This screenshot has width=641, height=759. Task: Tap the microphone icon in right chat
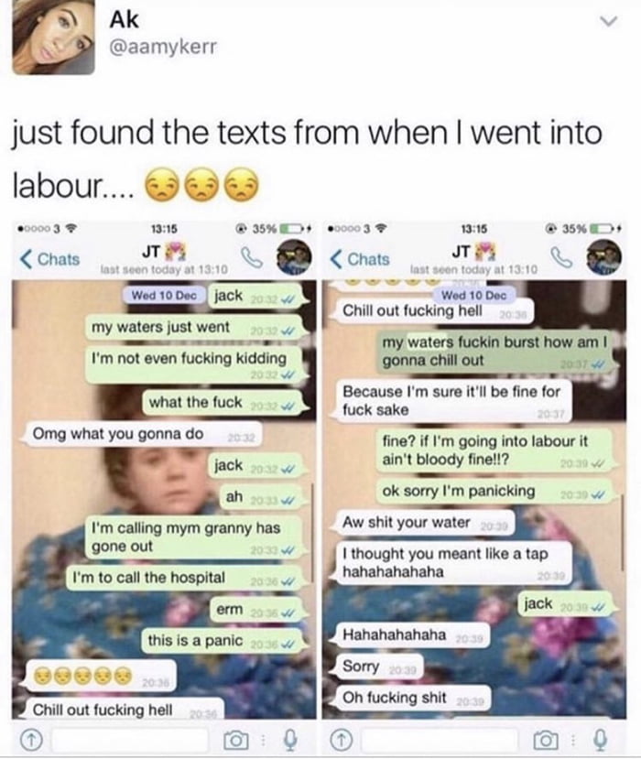(601, 740)
